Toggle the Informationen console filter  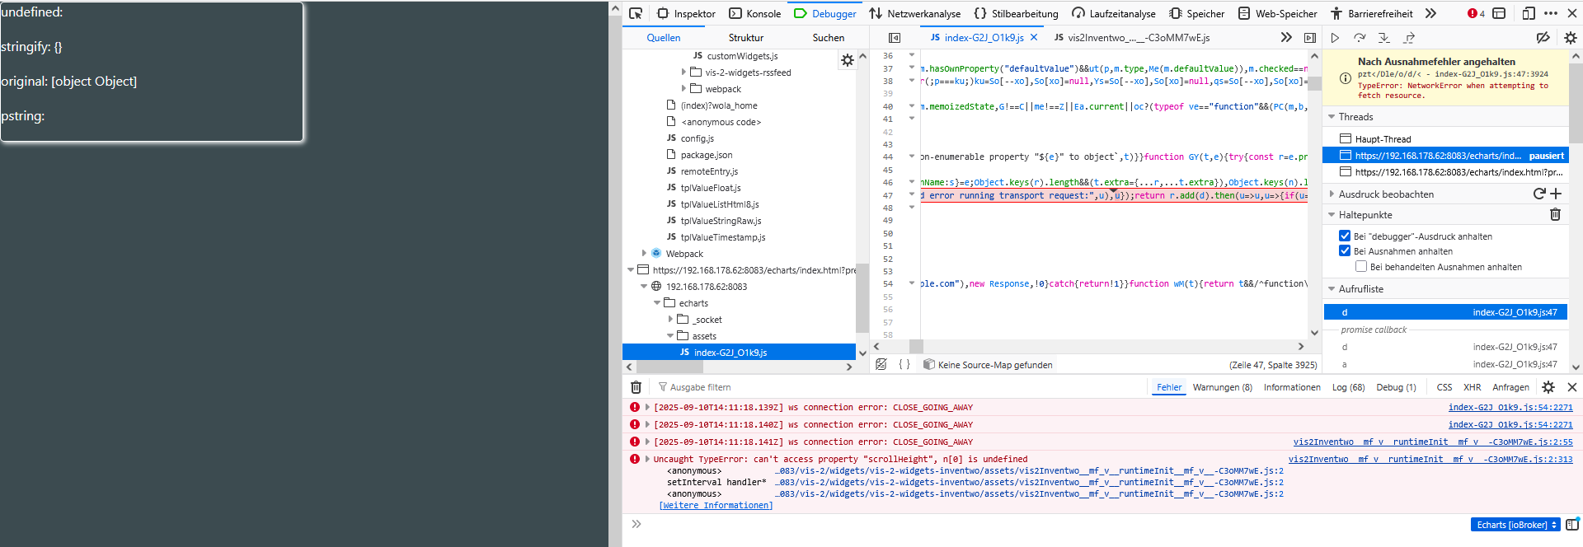click(x=1292, y=387)
